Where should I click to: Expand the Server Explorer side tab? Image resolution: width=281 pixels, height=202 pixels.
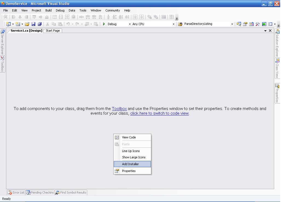pyautogui.click(x=2, y=42)
